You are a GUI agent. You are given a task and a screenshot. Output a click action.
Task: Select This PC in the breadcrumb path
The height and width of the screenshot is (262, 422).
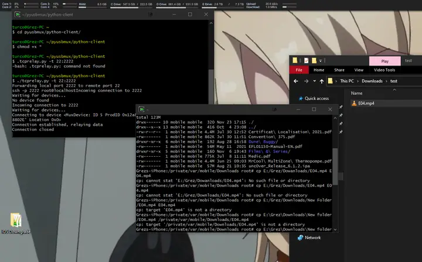click(346, 81)
